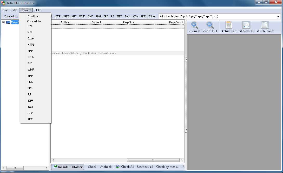Click the folder tree horizontal scrollbar thumb
283x173 pixels.
[15, 168]
